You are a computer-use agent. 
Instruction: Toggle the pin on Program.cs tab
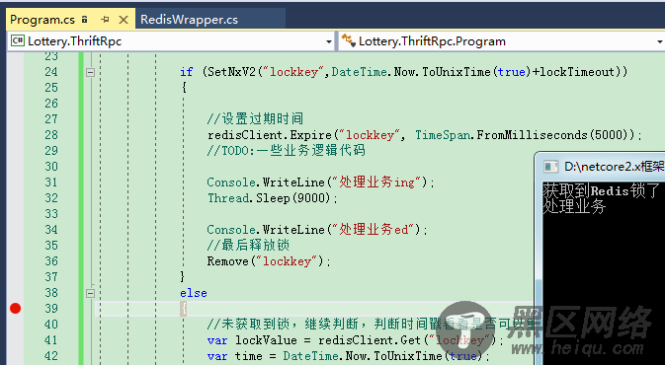click(x=105, y=20)
